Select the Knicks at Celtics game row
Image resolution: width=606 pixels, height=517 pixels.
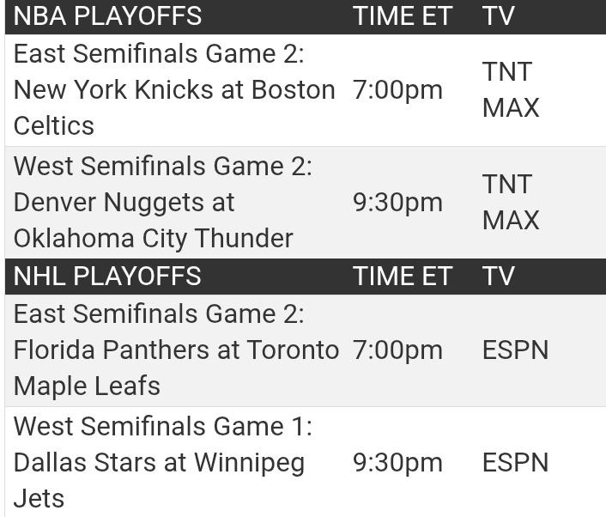tap(306, 90)
